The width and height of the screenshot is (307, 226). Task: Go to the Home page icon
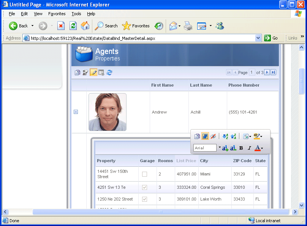85,26
